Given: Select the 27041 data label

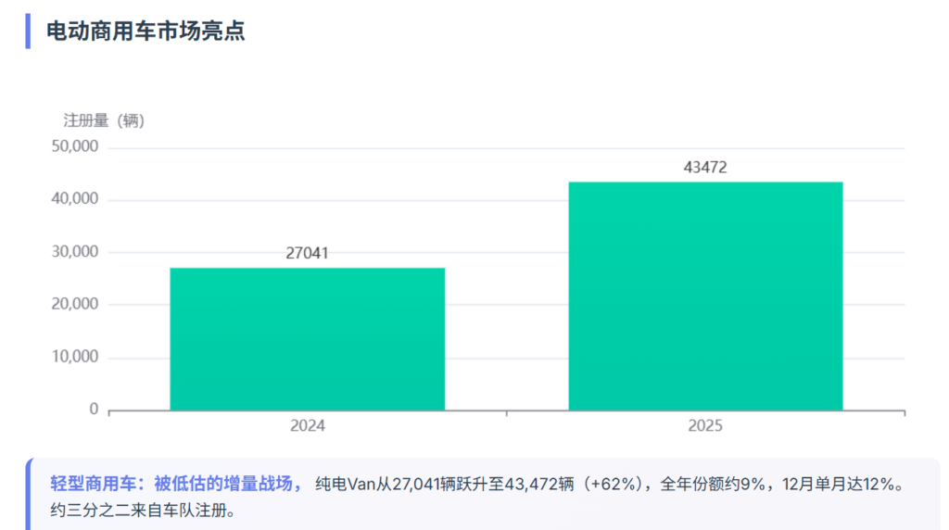Looking at the screenshot, I should pos(307,253).
